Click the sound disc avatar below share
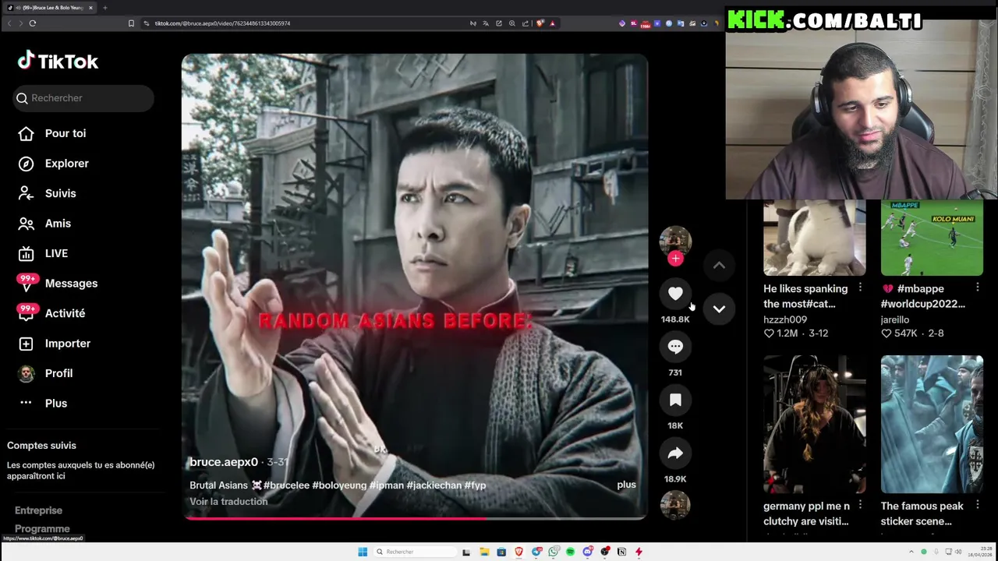 coord(675,505)
